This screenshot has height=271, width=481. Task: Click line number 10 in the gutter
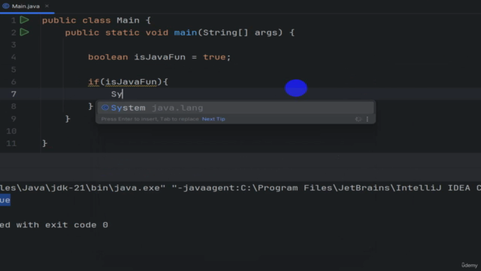pos(11,131)
